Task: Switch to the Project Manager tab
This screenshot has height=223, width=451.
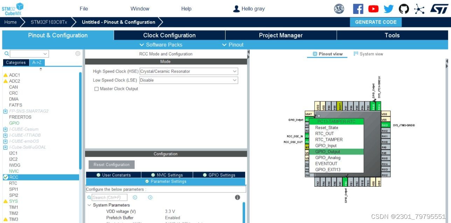Action: (281, 35)
